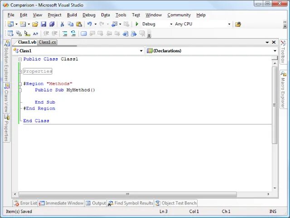Viewport: 290px width, 218px height.
Task: Open the Find Symbol Results tab
Action: point(130,203)
